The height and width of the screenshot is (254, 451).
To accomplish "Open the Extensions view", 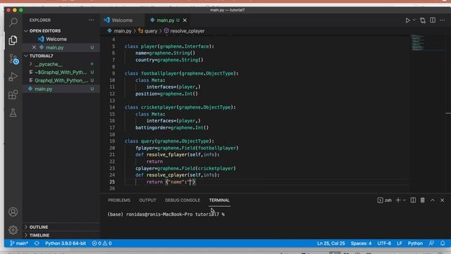I will (13, 95).
